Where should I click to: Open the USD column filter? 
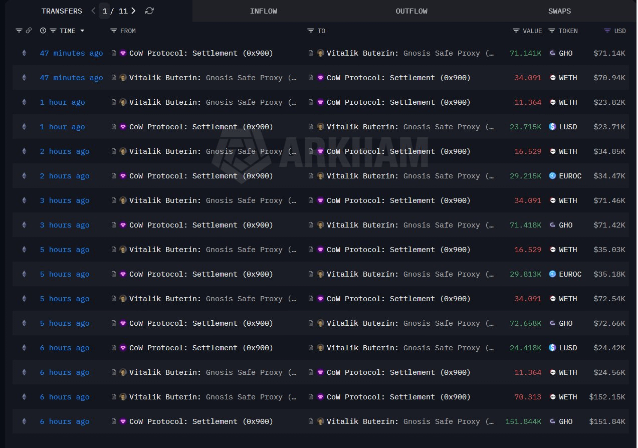pyautogui.click(x=607, y=31)
